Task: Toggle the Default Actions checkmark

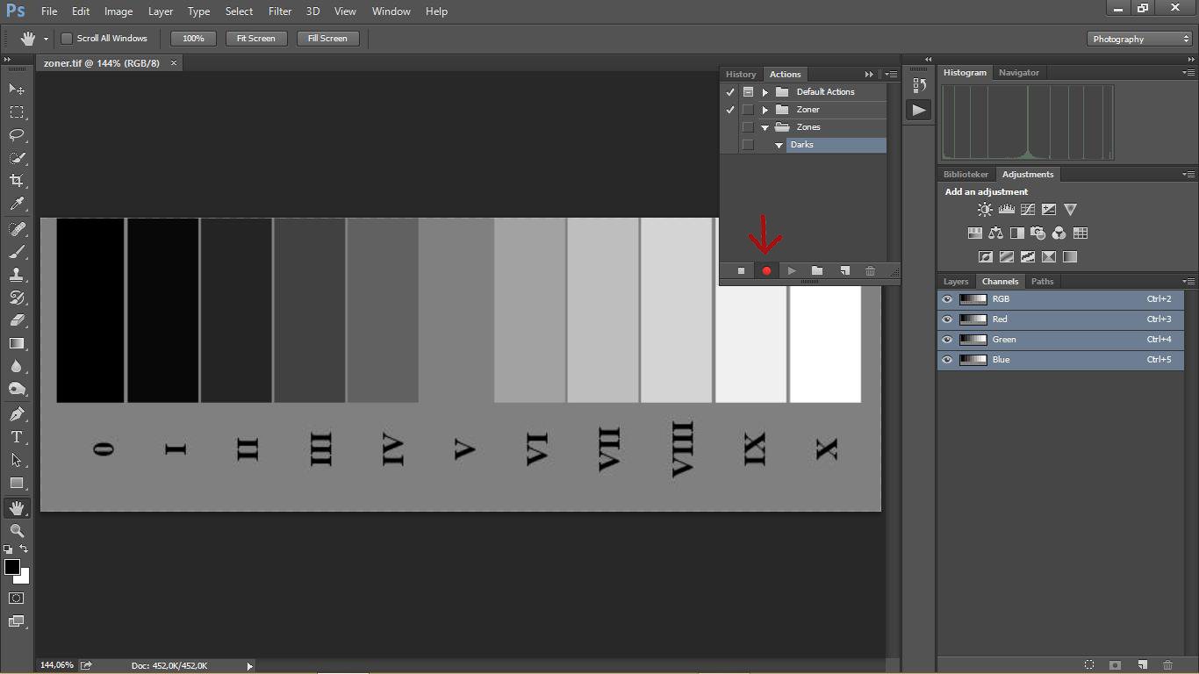Action: [730, 92]
